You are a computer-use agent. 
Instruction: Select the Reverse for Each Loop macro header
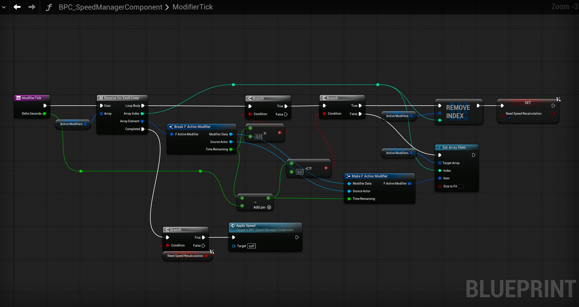click(122, 98)
